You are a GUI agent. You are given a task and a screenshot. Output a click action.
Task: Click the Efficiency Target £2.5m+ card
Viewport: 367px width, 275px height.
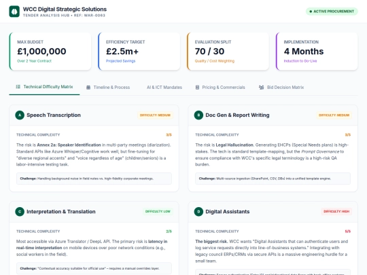pos(139,51)
